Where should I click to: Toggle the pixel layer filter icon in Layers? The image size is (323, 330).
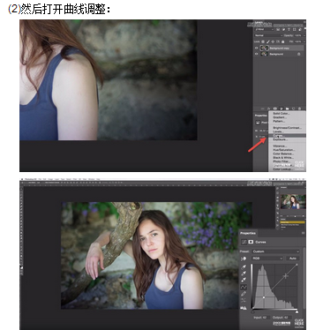pyautogui.click(x=278, y=29)
